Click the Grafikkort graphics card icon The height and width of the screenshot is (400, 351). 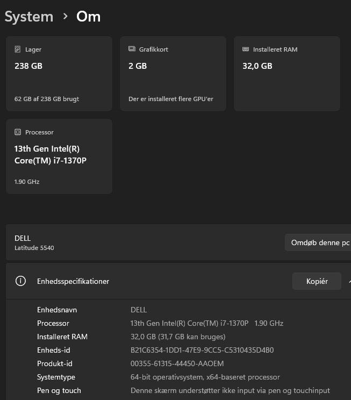coord(132,49)
